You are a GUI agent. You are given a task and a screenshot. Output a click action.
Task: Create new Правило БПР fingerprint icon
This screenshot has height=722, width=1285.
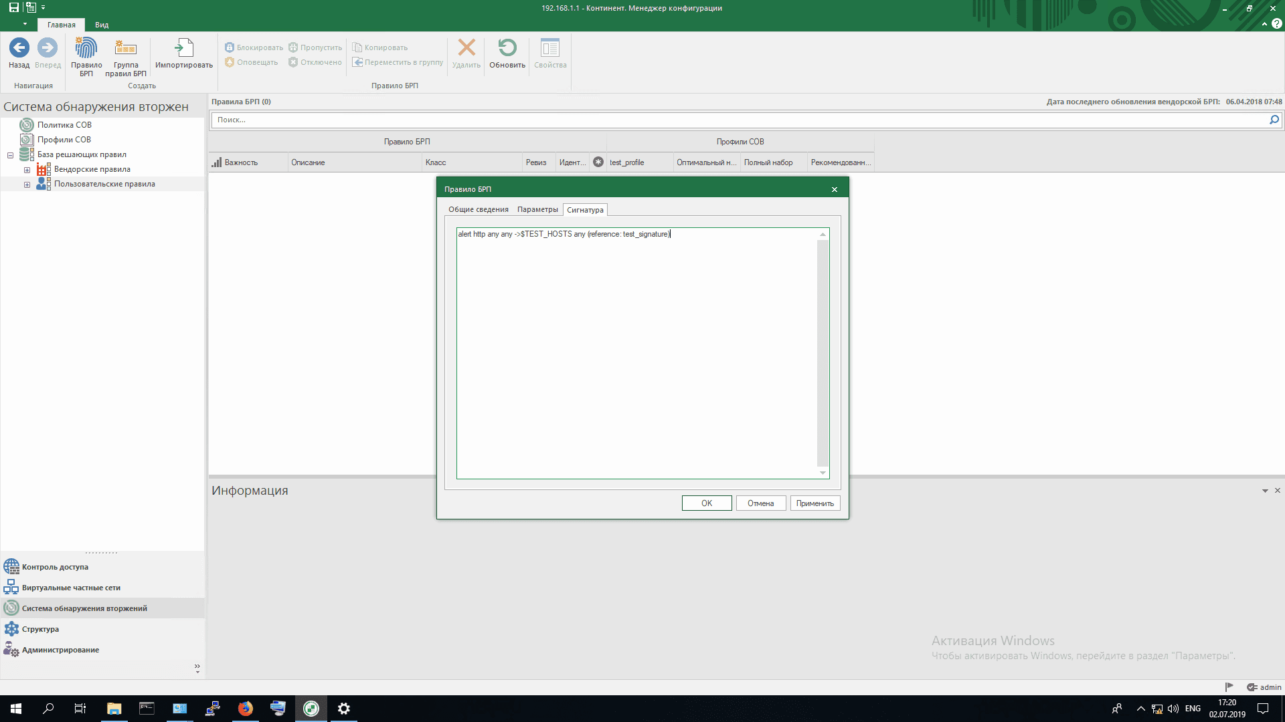(86, 48)
